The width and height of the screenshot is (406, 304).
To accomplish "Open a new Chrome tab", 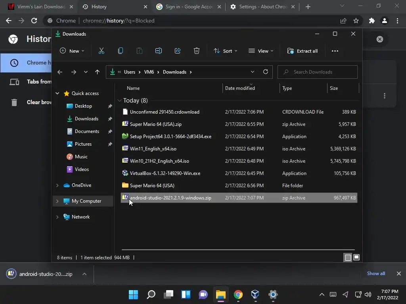I will click(308, 7).
